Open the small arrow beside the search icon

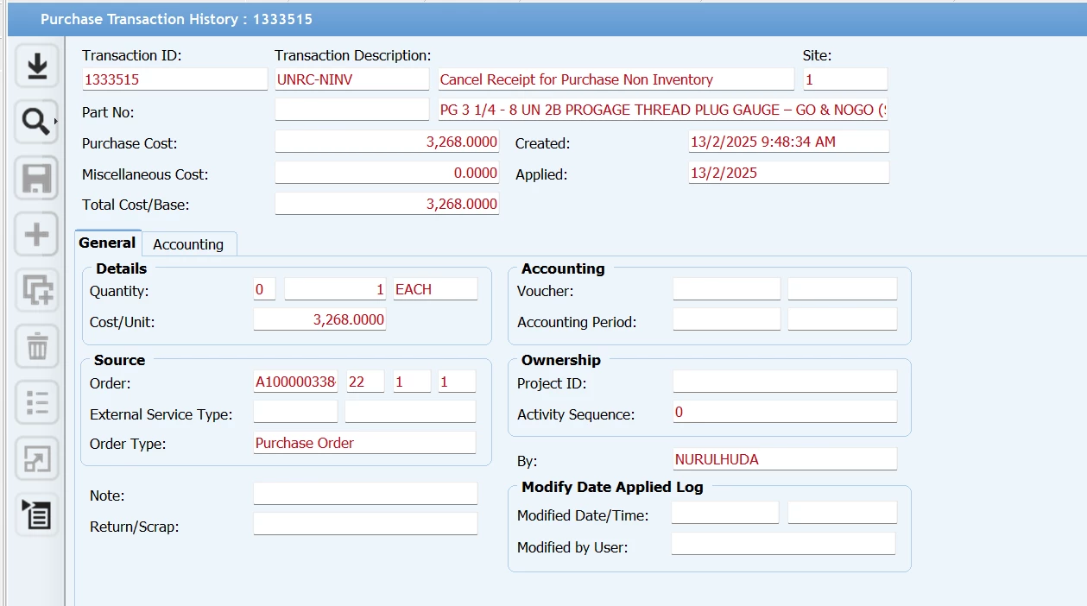[57, 123]
